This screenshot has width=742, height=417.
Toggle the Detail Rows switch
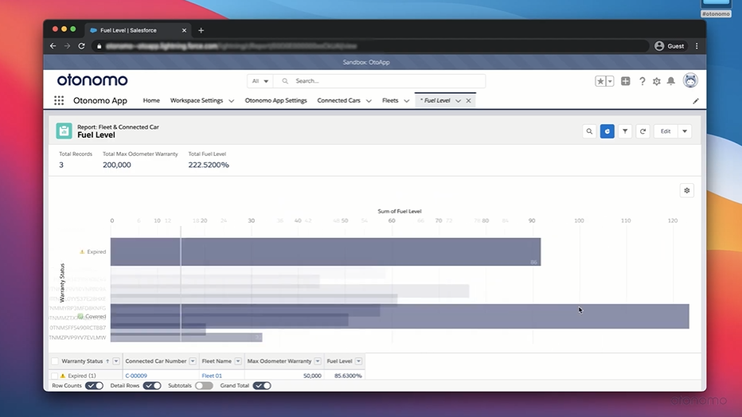tap(152, 386)
